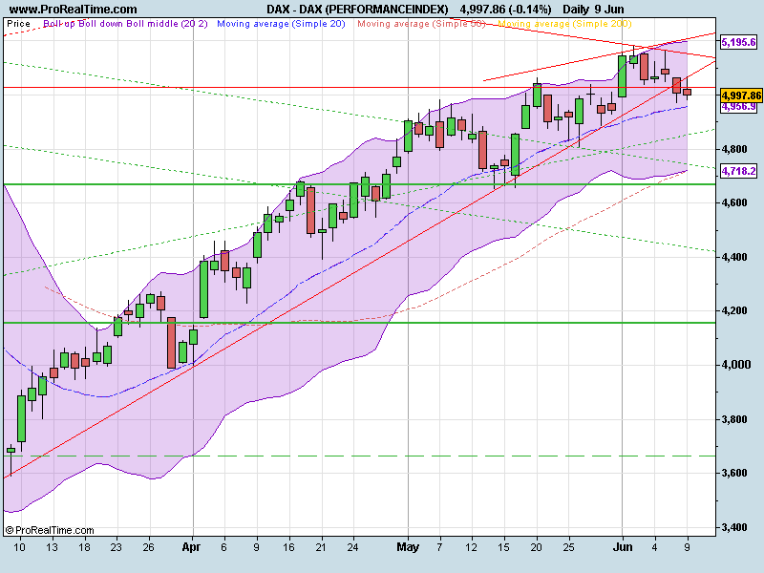Click the long red candle before April
The image size is (764, 573).
tap(172, 343)
